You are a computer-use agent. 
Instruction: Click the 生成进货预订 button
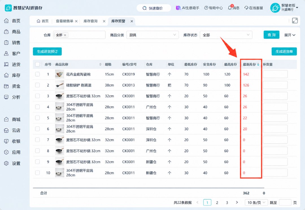point(47,51)
